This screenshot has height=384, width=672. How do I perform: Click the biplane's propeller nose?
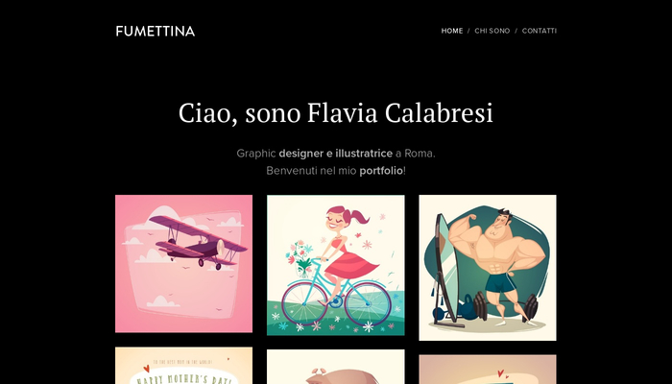[221, 247]
